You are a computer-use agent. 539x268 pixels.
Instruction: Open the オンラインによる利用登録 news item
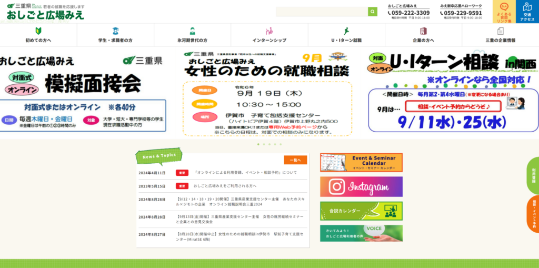coord(245,173)
